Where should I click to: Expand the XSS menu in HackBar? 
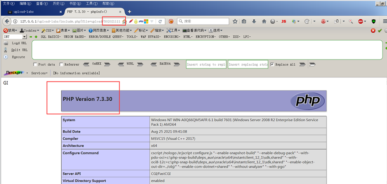coord(237,37)
